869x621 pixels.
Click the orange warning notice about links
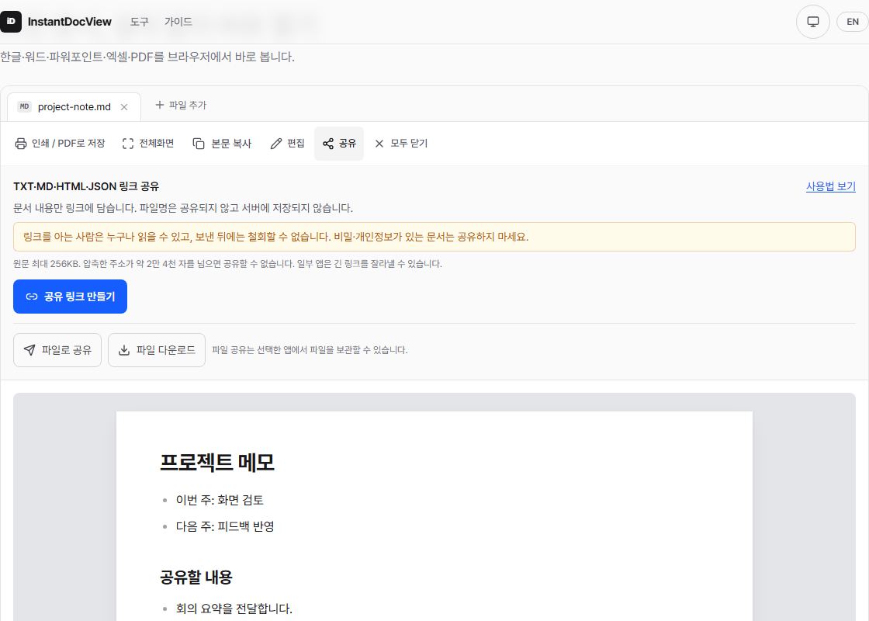click(434, 237)
